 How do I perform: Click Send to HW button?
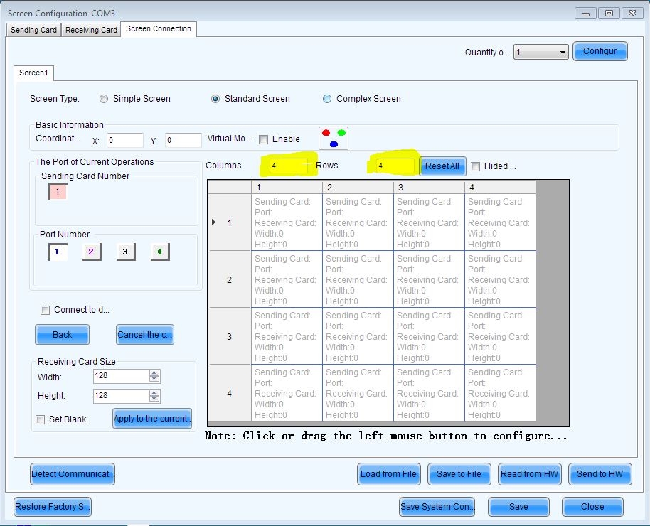click(600, 474)
